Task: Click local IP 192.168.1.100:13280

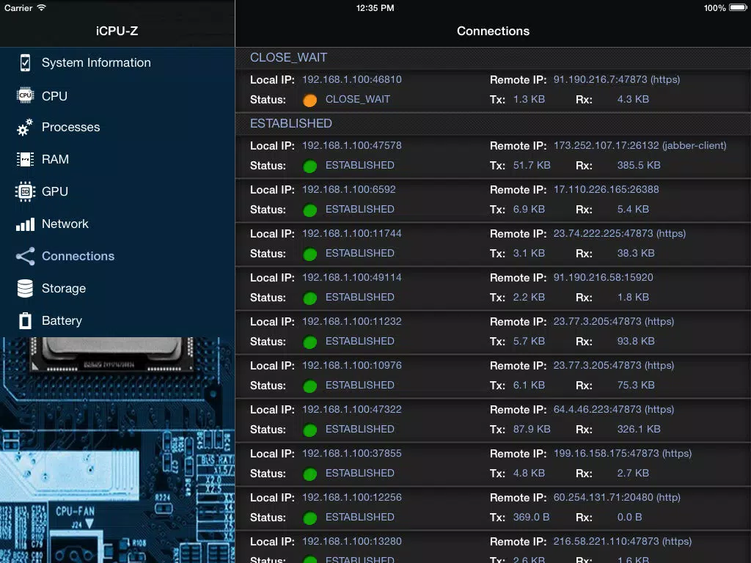Action: click(x=351, y=542)
